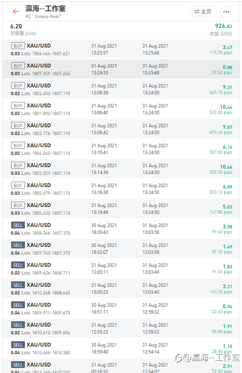Select the trade row showing 10.66 profit
The height and width of the screenshot is (373, 242).
(121, 169)
